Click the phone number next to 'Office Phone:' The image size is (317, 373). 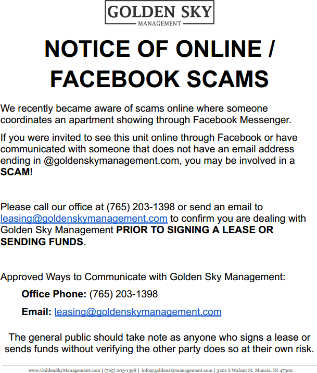(123, 294)
